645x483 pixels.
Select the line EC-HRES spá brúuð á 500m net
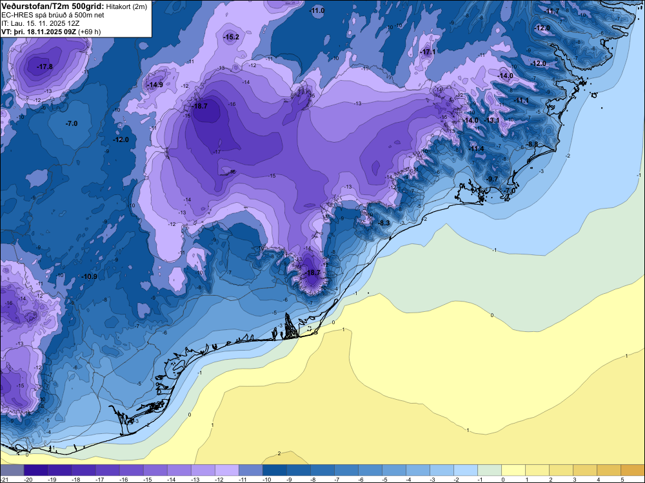[x=53, y=15]
